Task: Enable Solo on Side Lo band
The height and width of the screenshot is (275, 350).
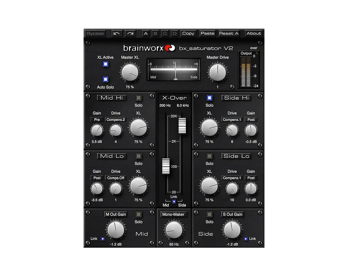Action: (209, 156)
